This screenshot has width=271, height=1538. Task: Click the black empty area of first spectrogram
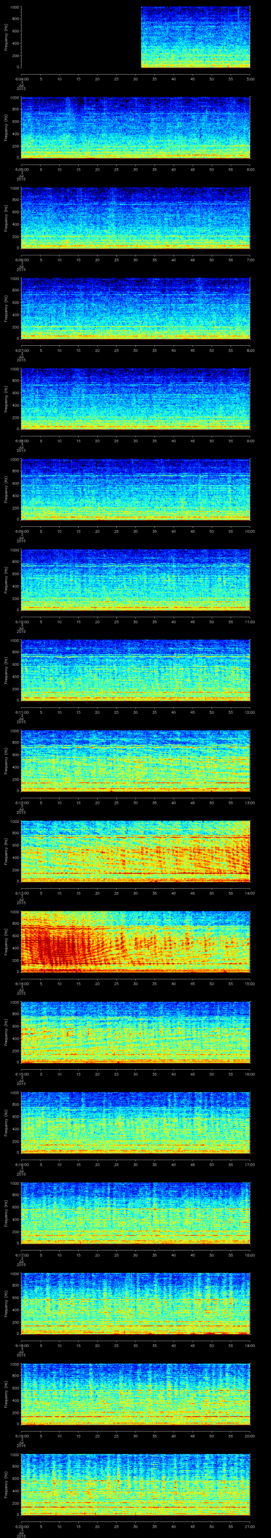pyautogui.click(x=80, y=37)
